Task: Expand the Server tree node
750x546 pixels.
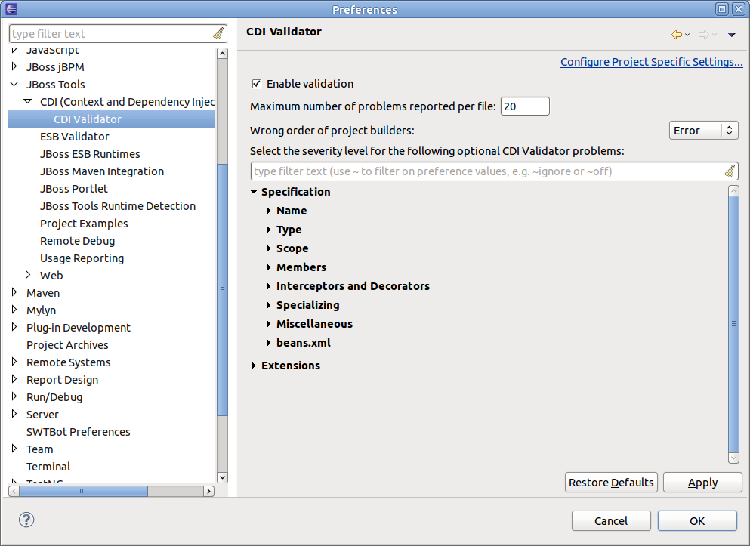Action: tap(14, 414)
